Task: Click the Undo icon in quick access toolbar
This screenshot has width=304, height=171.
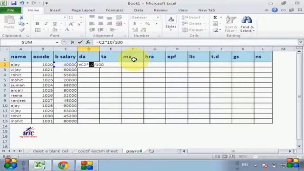Action: click(22, 3)
